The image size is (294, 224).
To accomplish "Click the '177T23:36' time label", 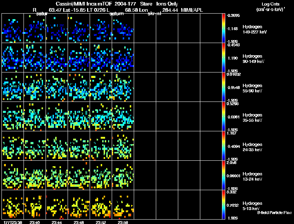I will pyautogui.click(x=13, y=223).
